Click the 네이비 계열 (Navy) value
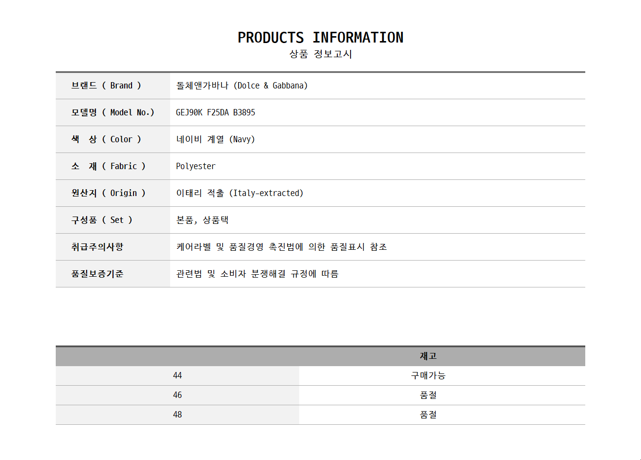 point(216,139)
